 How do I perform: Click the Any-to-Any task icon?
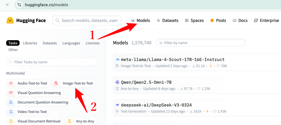pyautogui.click(x=69, y=121)
